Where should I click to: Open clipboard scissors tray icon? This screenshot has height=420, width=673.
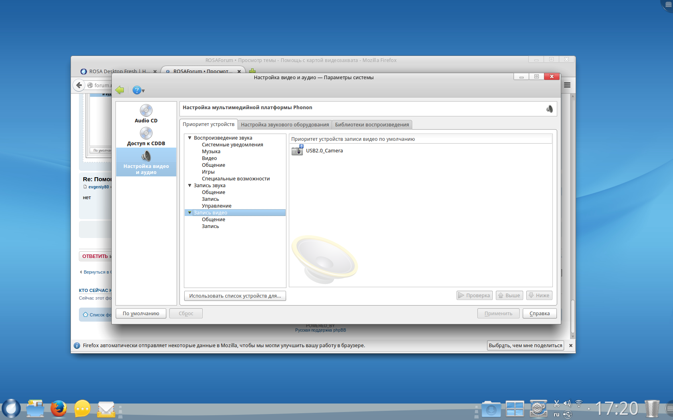(x=556, y=404)
